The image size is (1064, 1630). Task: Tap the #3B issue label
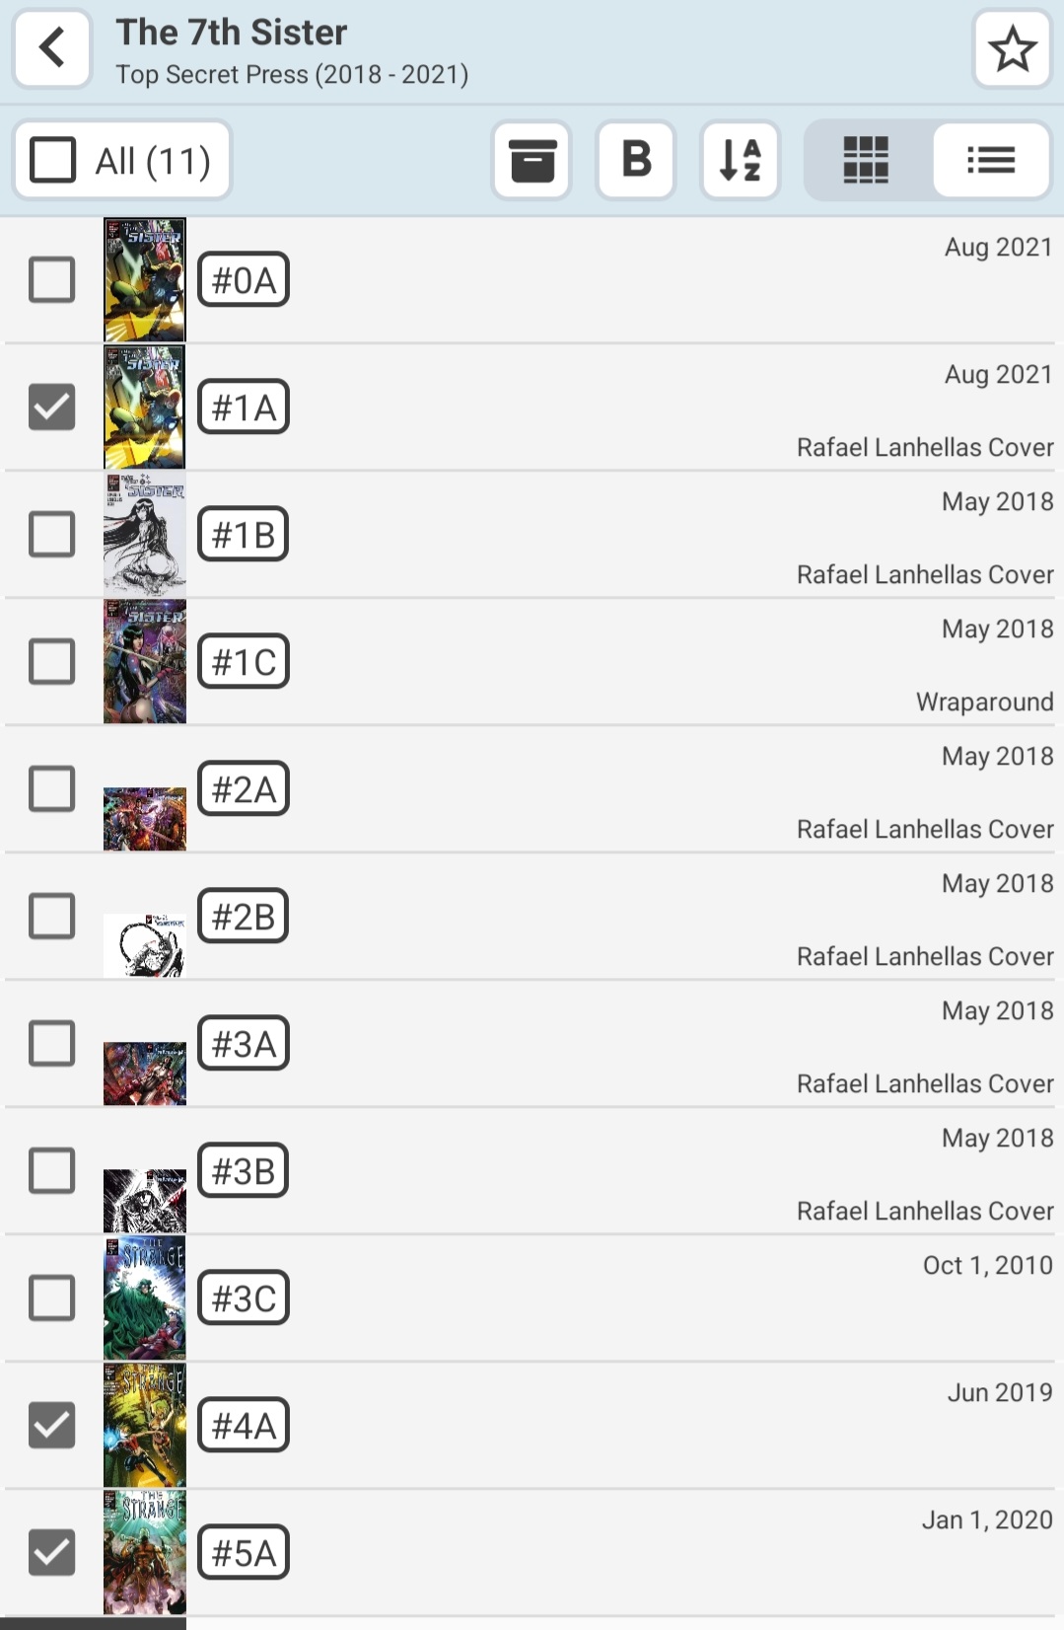244,1170
